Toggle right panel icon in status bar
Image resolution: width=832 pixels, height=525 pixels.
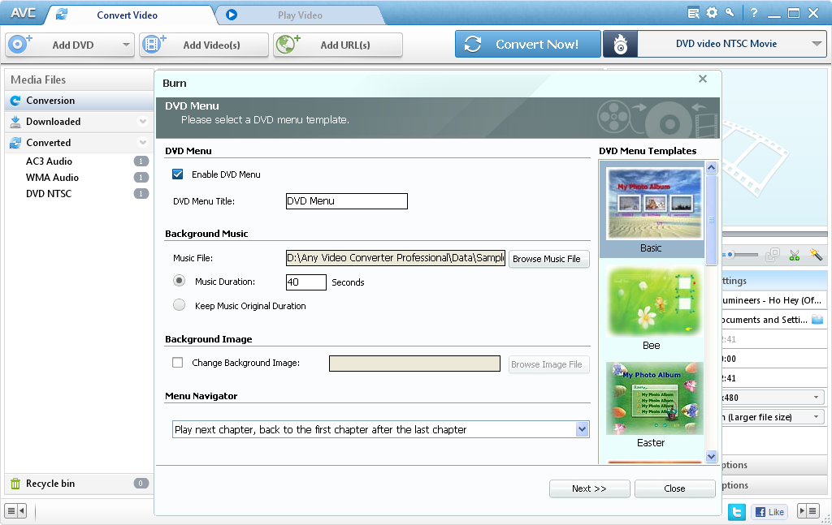pyautogui.click(x=808, y=511)
